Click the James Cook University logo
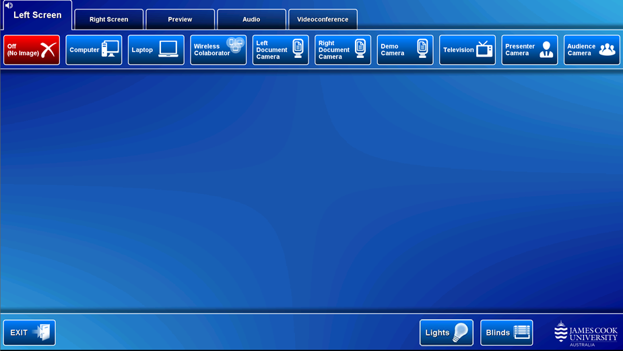623x351 pixels. [586, 333]
